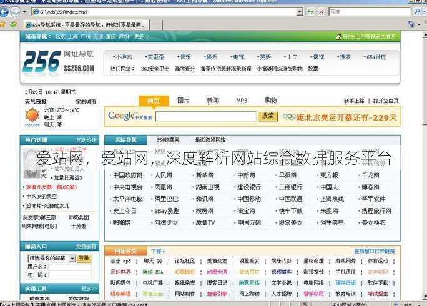Select the 图片 search tab
The image size is (427, 306).
tap(184, 101)
